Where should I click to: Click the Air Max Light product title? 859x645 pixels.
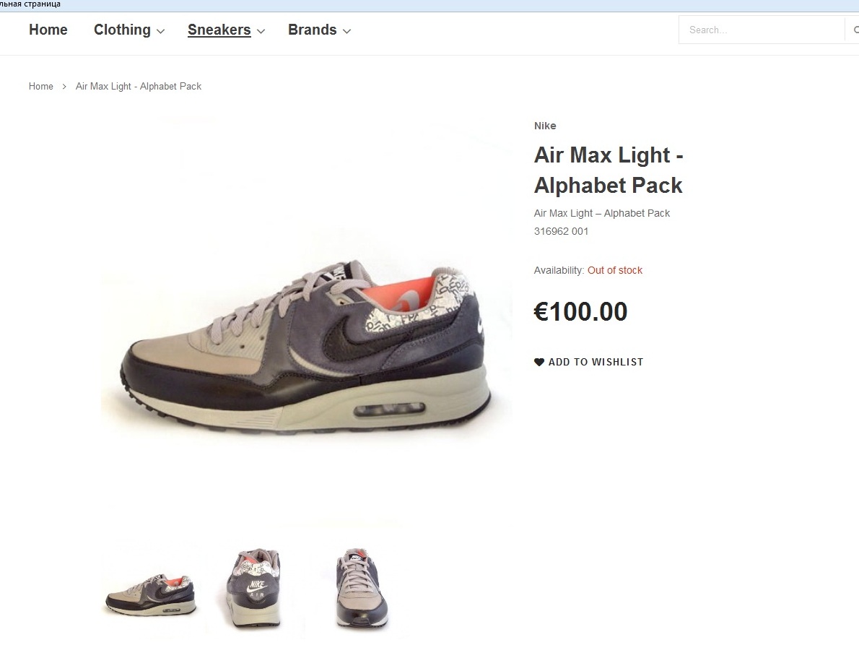pos(609,170)
